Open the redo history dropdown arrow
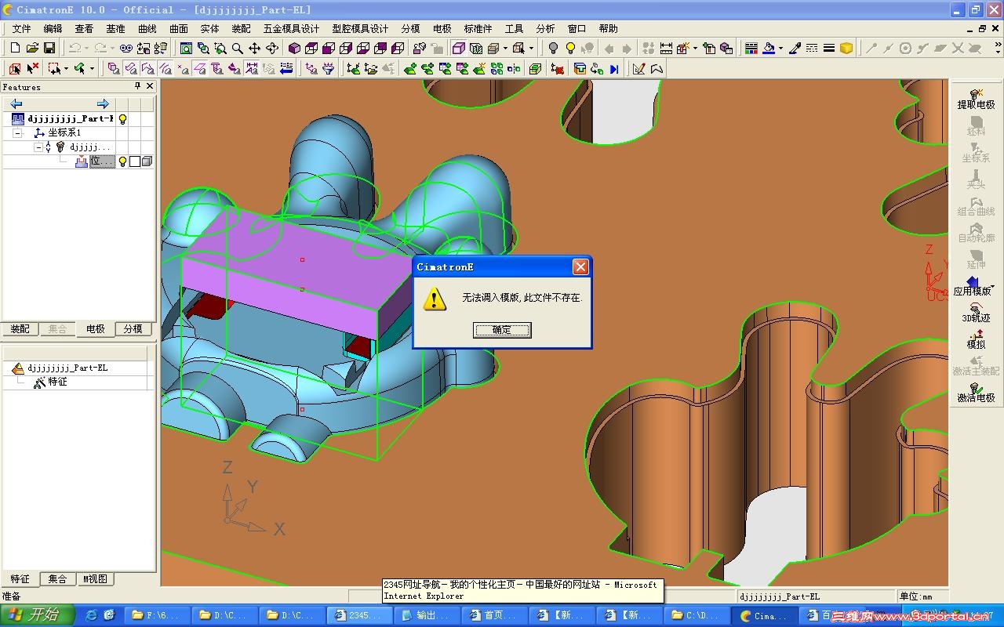This screenshot has height=627, width=1004. tap(112, 49)
